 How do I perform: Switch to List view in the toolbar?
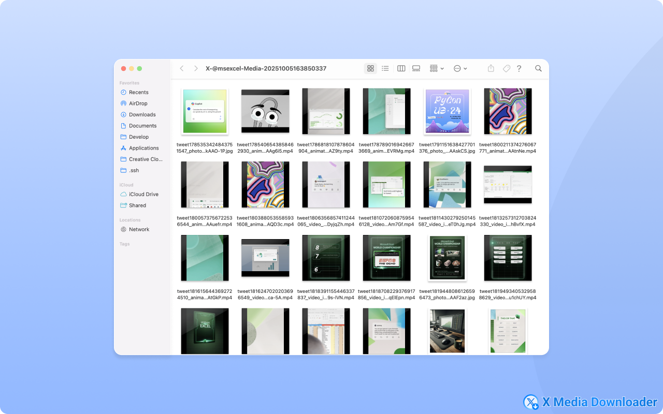coord(385,68)
